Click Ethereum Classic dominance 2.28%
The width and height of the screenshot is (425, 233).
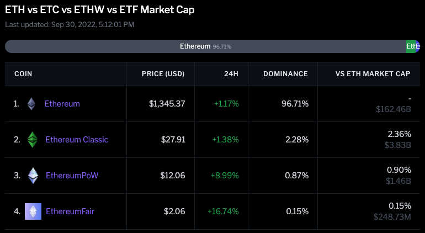297,139
